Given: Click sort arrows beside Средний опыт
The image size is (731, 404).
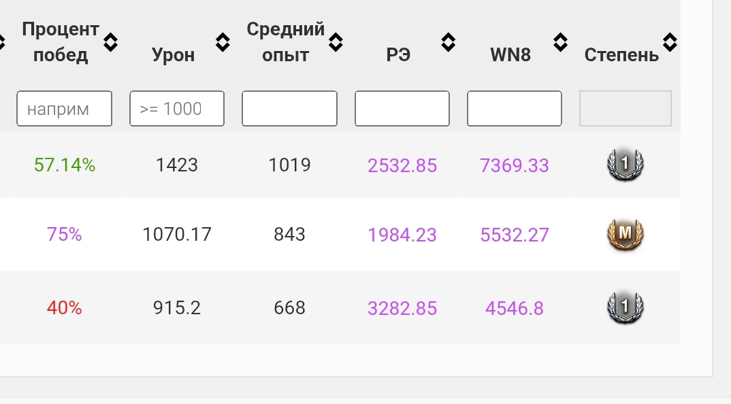Looking at the screenshot, I should point(336,43).
